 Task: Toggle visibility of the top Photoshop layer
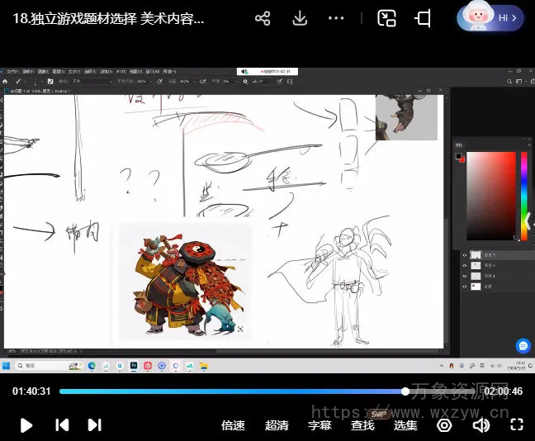[464, 255]
